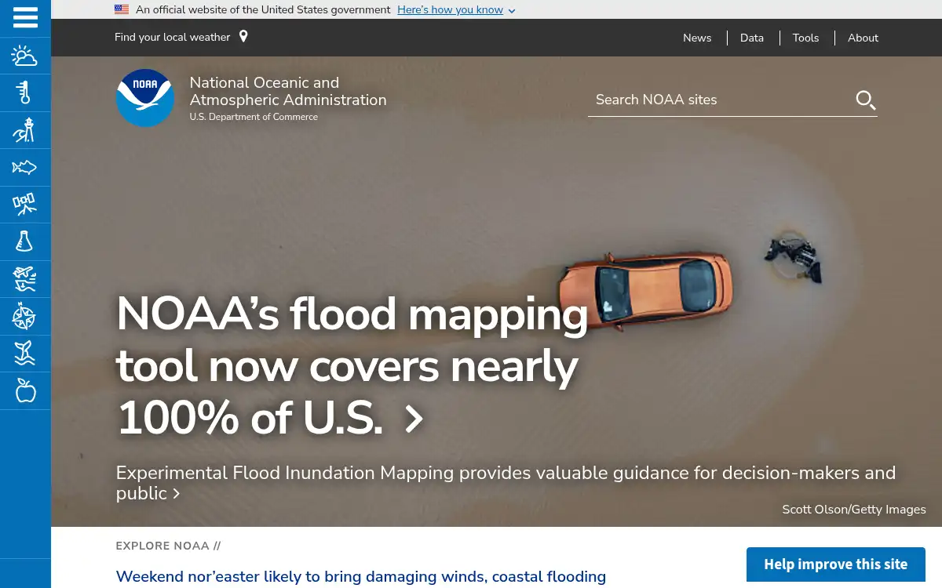Expand the "Here's how you know" disclosure
Viewport: 942px width, 588px height.
(x=456, y=9)
